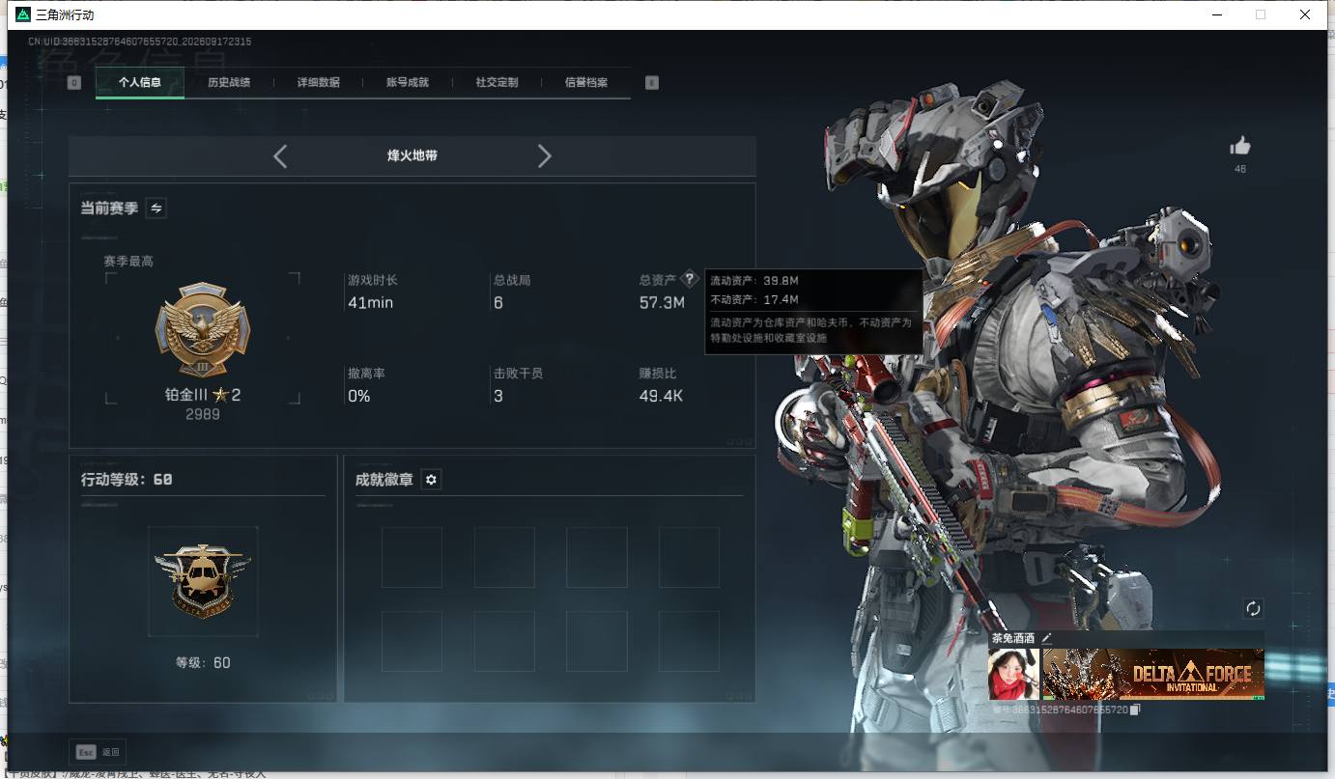Click the 铂金III rank medal

click(x=203, y=330)
